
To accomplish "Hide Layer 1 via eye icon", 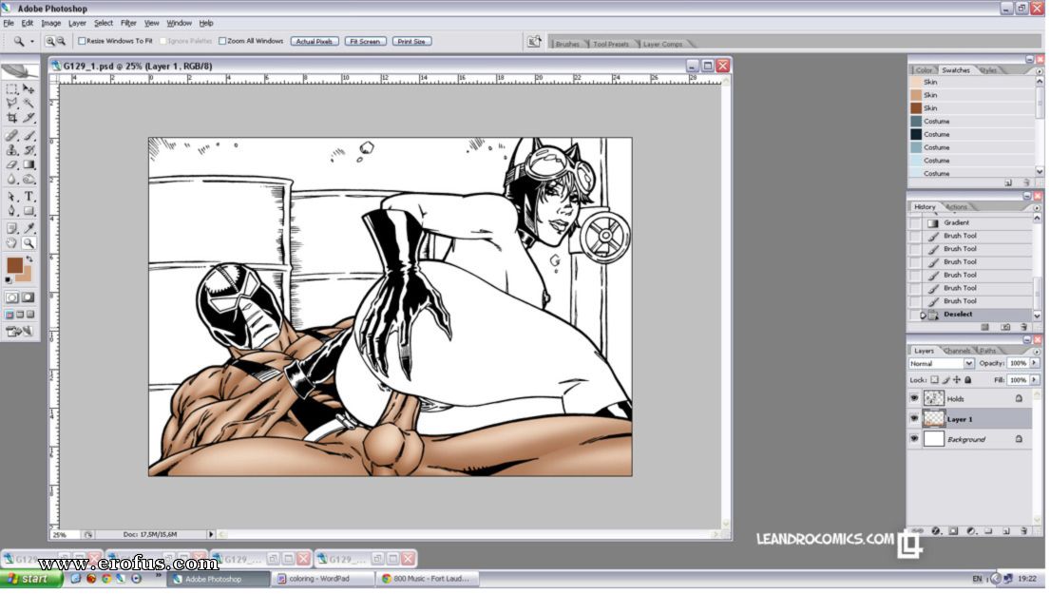I will click(914, 419).
